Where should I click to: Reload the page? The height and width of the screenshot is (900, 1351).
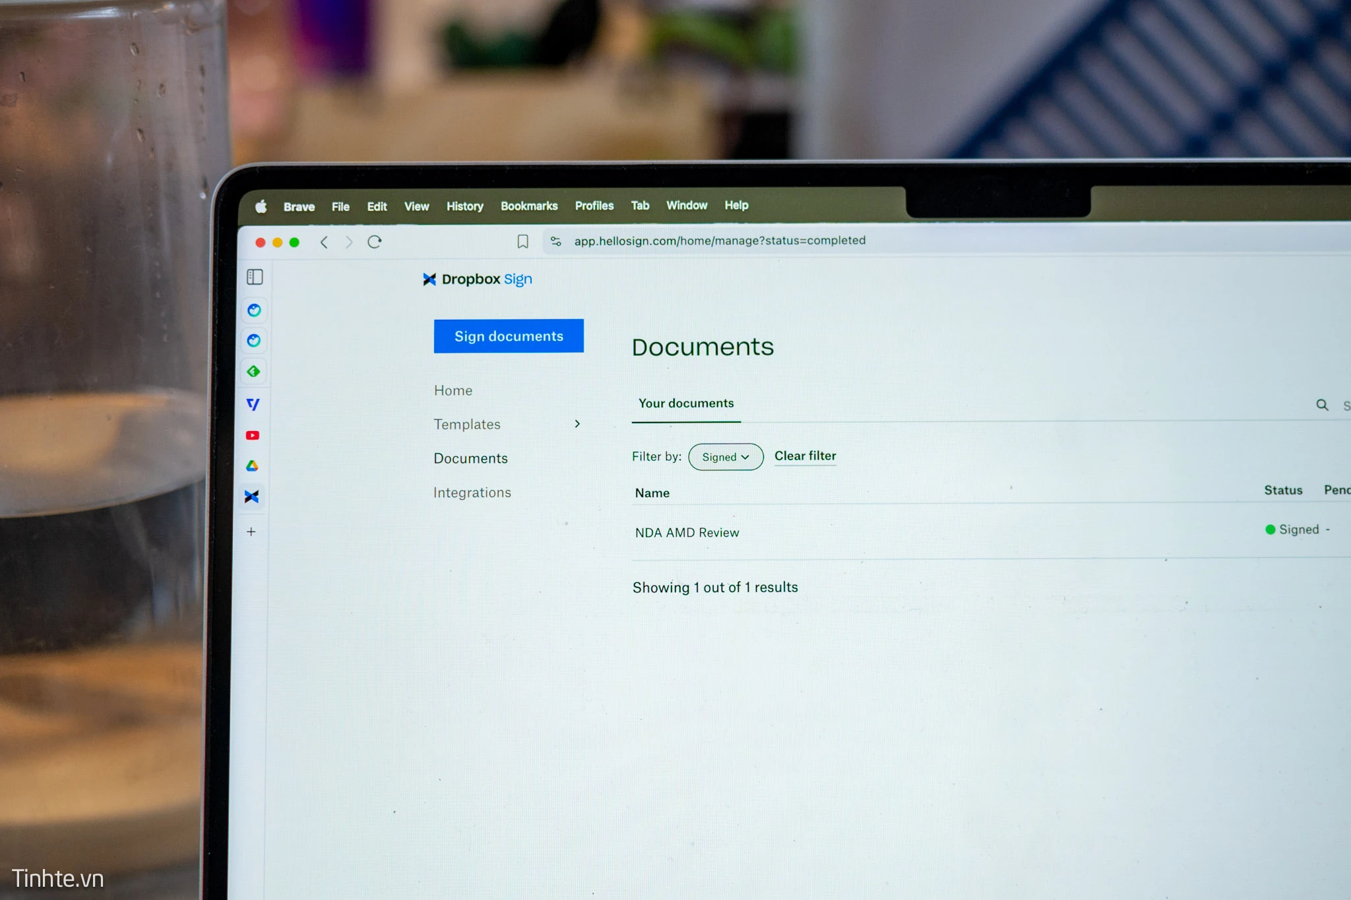375,242
